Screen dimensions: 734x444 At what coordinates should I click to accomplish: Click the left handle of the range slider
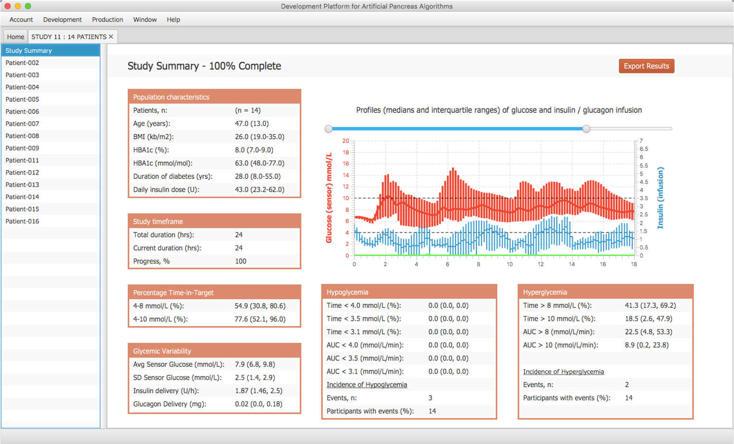pos(329,129)
